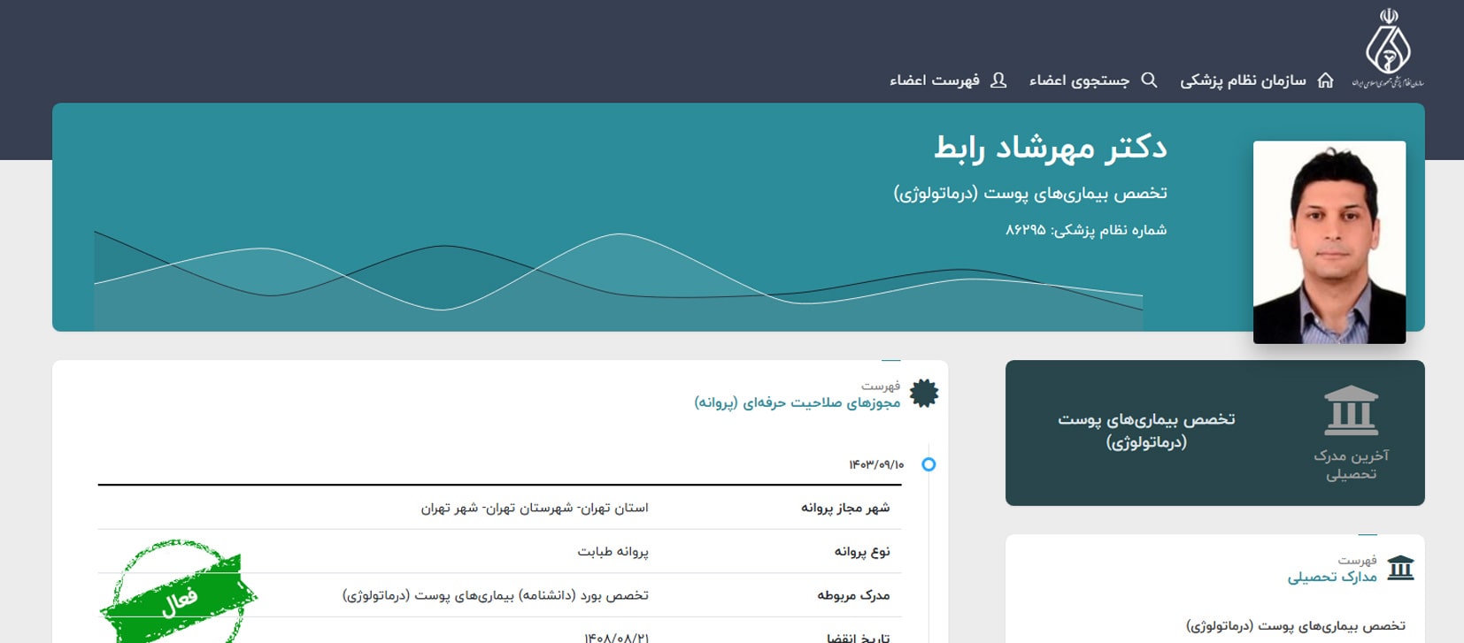This screenshot has height=643, width=1464.
Task: Select the مدارک تحصیلی section heading
Action: pos(1332,577)
